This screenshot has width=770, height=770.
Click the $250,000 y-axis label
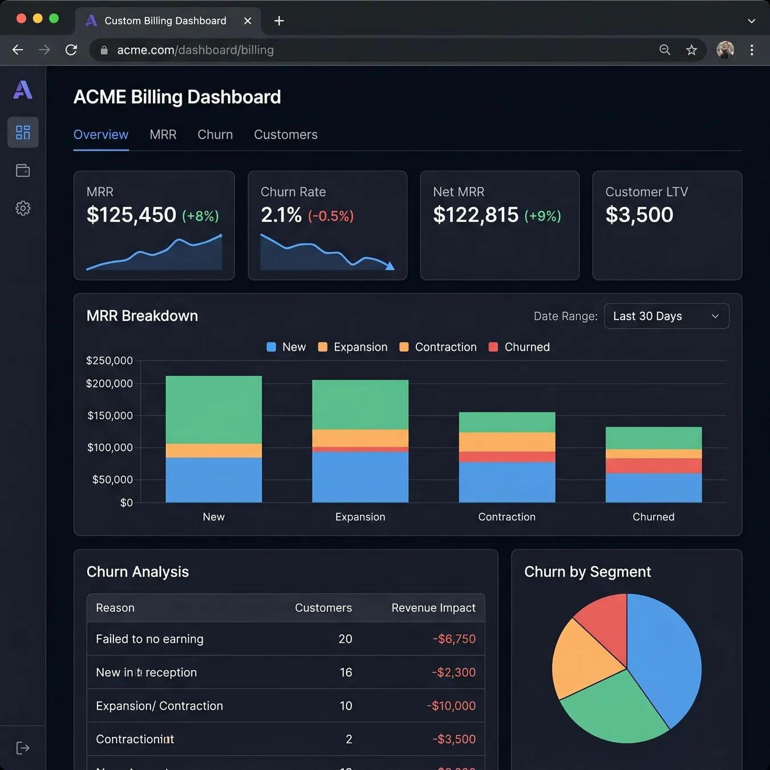point(109,360)
